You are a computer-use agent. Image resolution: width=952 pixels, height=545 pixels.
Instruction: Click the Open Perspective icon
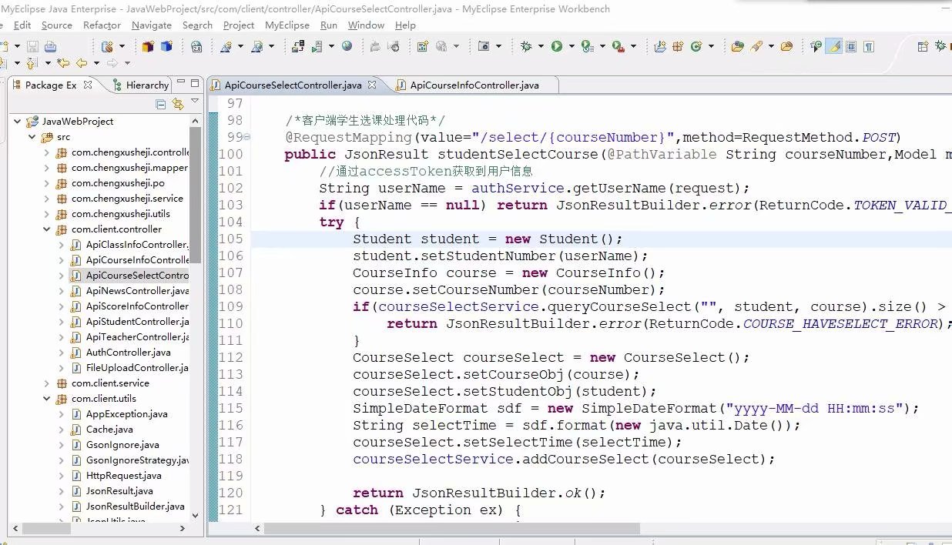[923, 46]
